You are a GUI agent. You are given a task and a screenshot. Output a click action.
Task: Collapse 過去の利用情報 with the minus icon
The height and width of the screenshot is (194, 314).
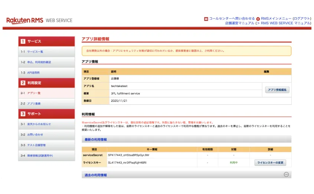pyautogui.click(x=286, y=174)
